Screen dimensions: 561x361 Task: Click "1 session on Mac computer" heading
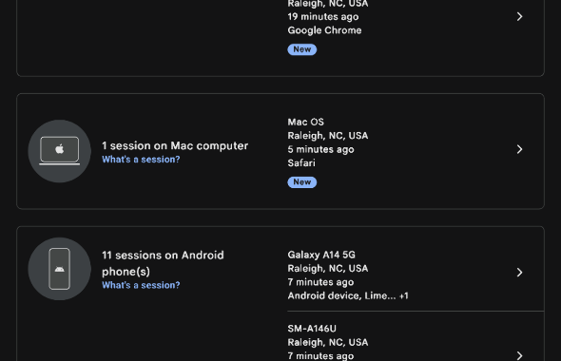tap(175, 145)
